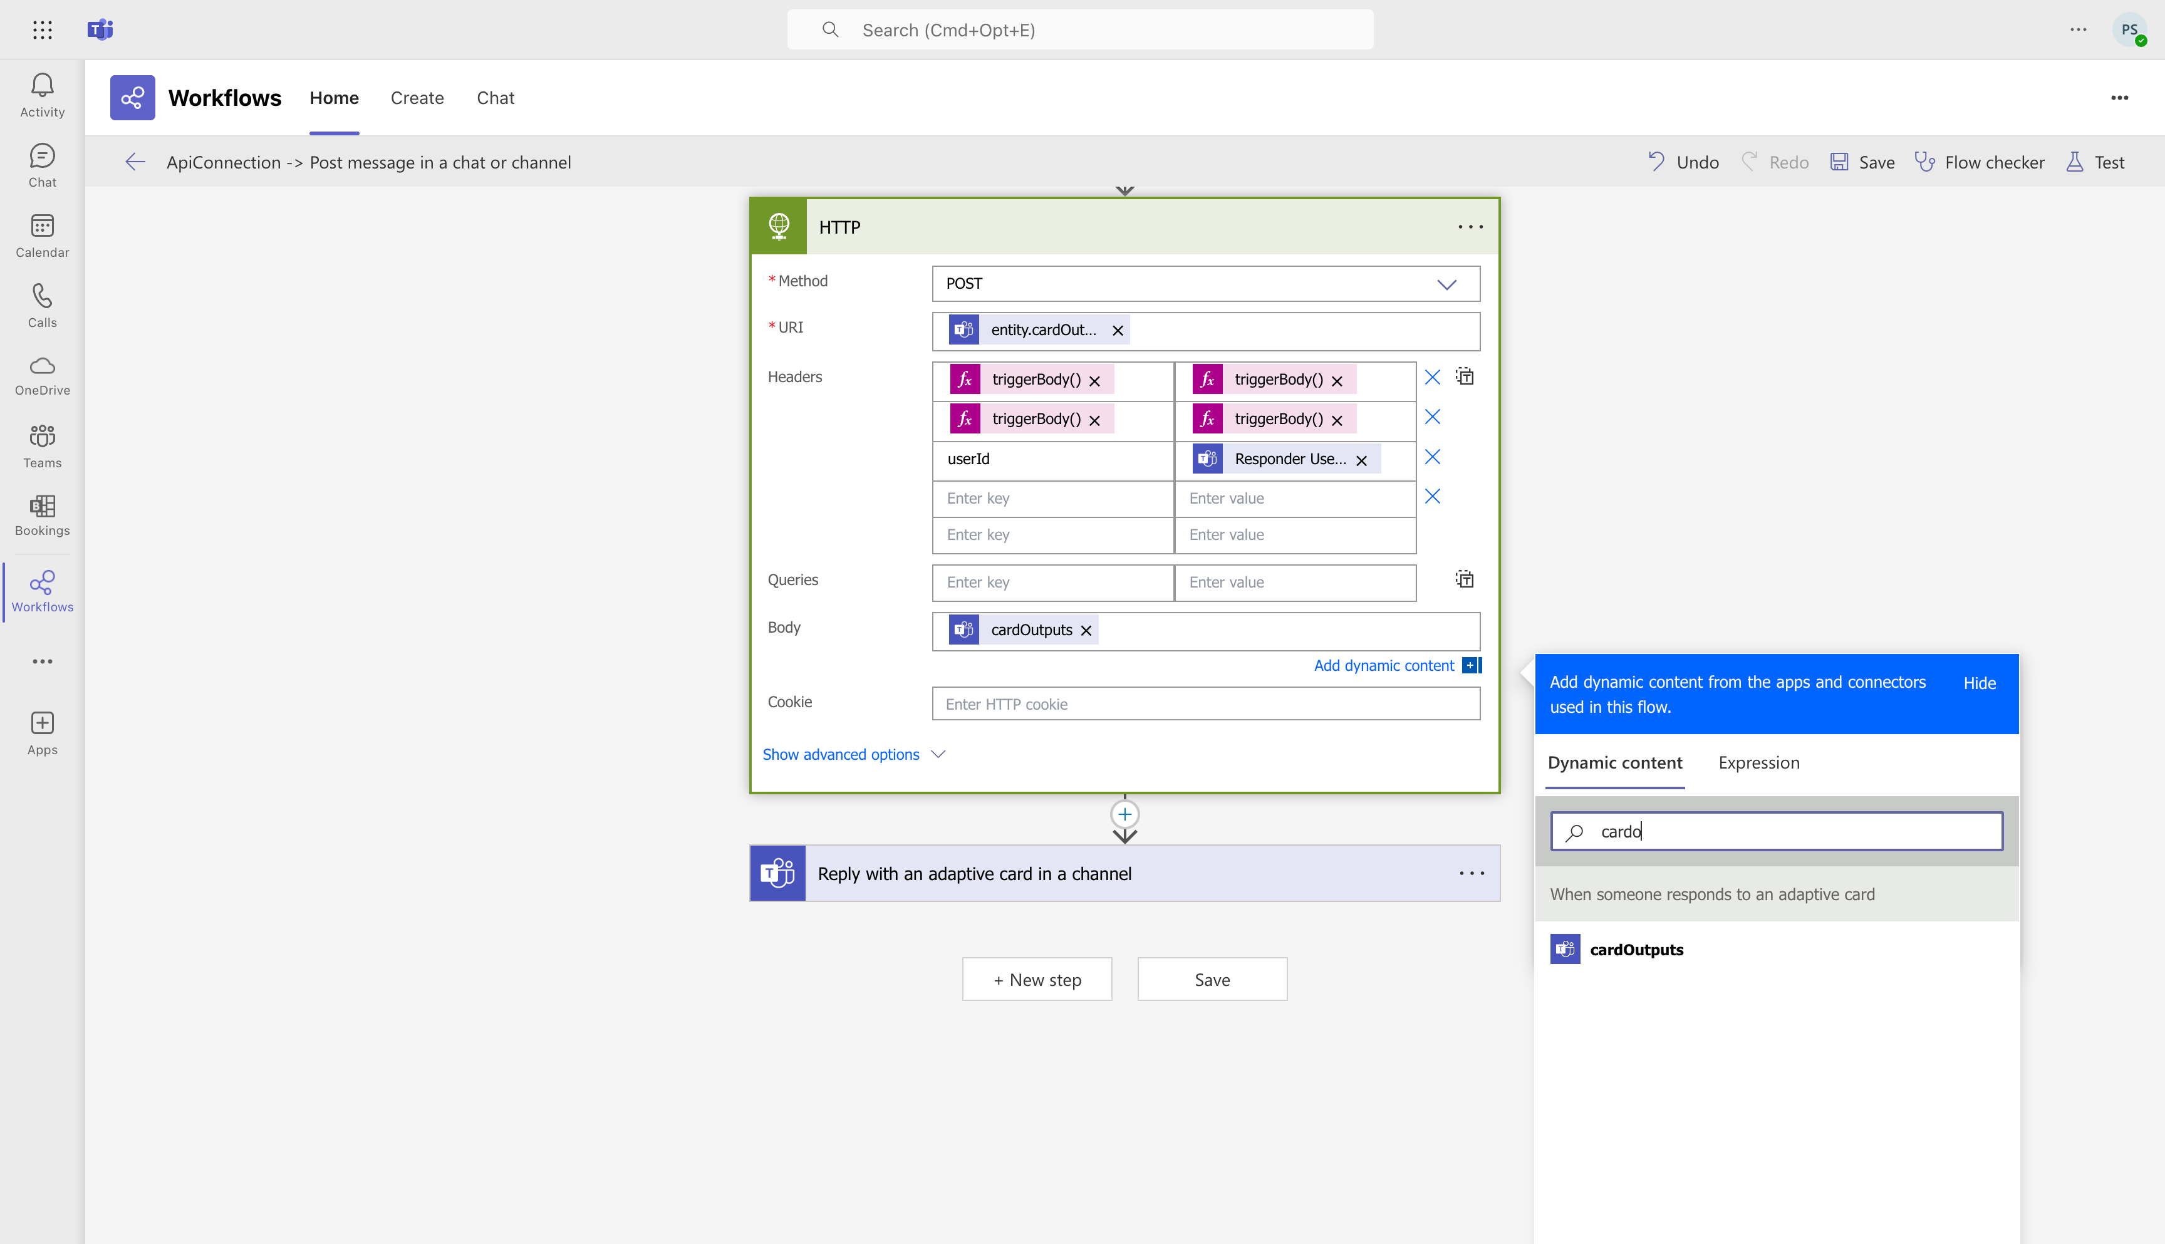Click the Save button below the flow
Image resolution: width=2165 pixels, height=1244 pixels.
[1212, 979]
